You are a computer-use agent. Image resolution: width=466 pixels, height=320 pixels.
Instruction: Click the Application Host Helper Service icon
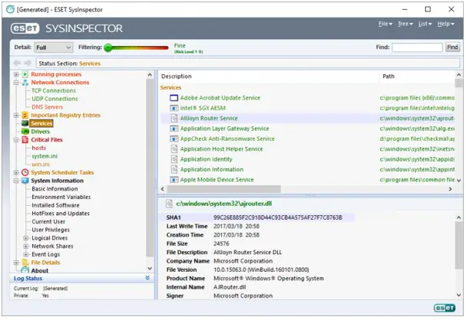point(174,149)
